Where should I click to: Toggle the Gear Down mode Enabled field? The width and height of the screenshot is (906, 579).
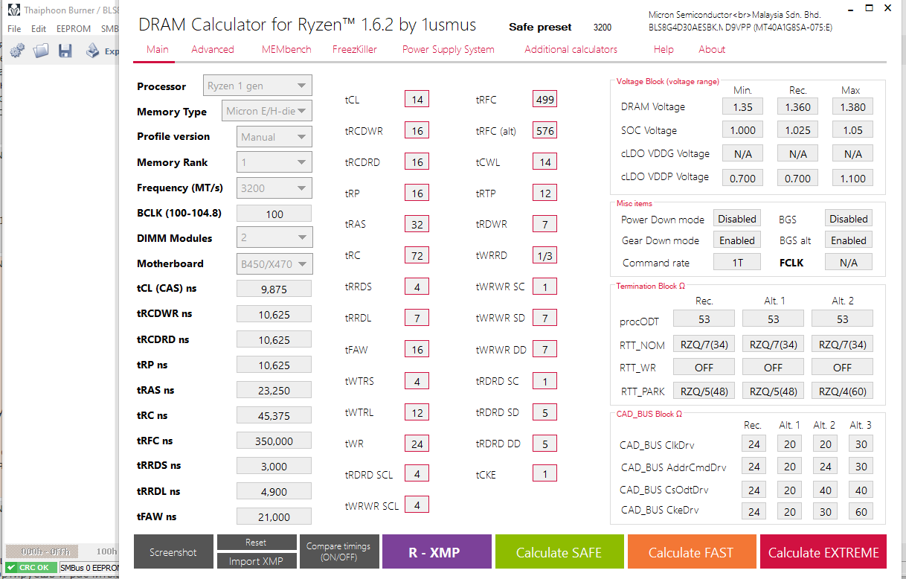[736, 240]
